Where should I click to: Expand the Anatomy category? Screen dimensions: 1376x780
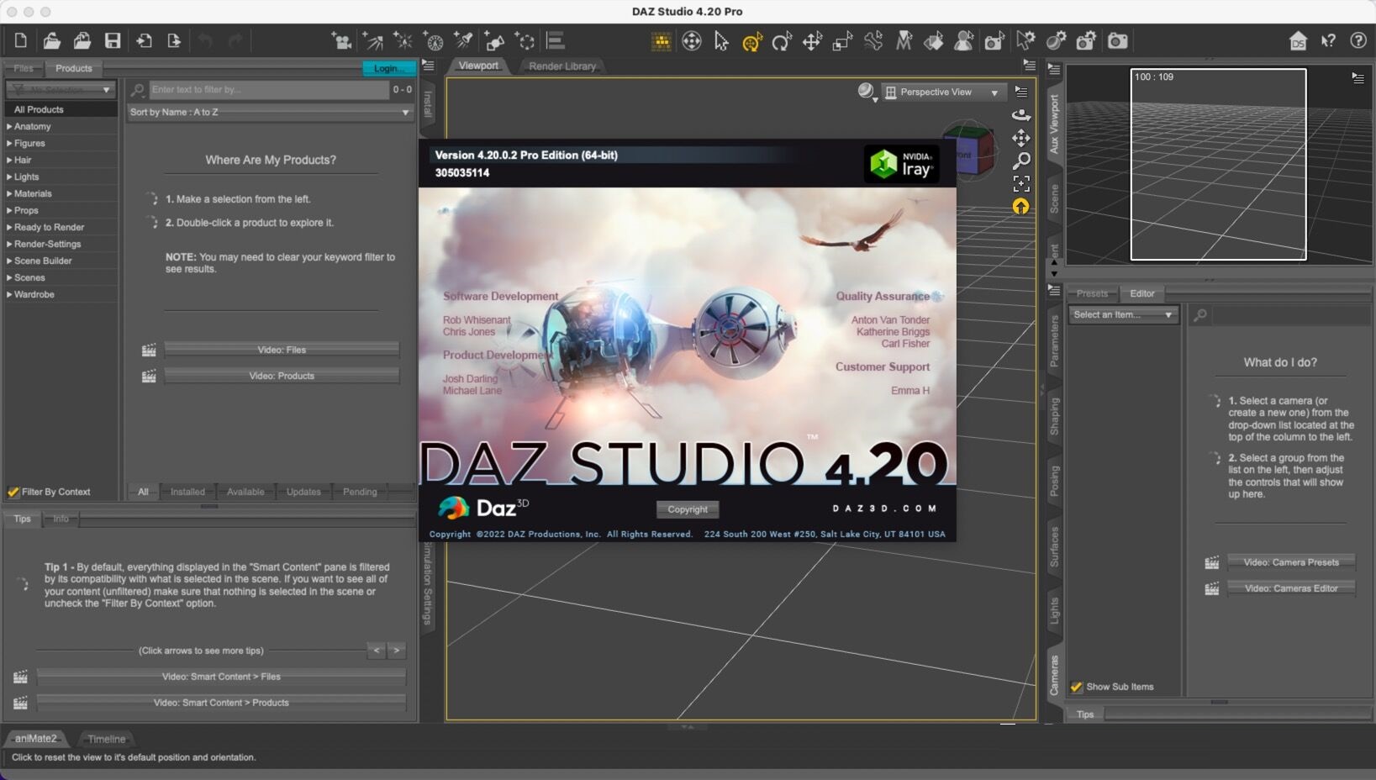pos(9,126)
